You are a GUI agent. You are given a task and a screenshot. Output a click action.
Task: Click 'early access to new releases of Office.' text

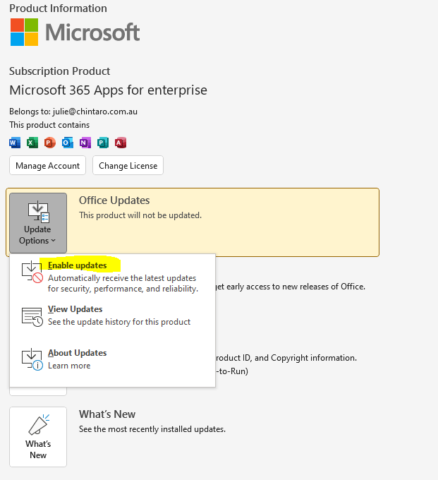(296, 287)
